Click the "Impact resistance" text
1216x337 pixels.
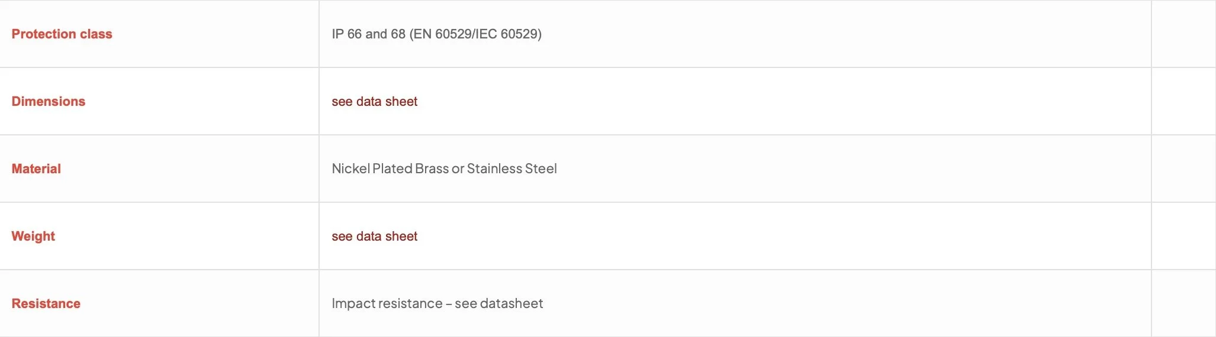[x=387, y=304]
